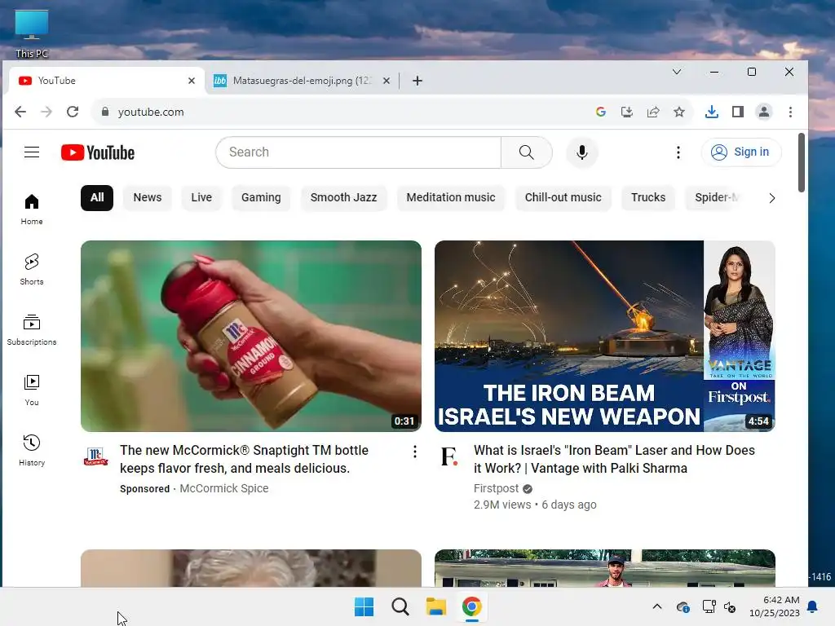Select the Live category chip
835x626 pixels.
201,197
